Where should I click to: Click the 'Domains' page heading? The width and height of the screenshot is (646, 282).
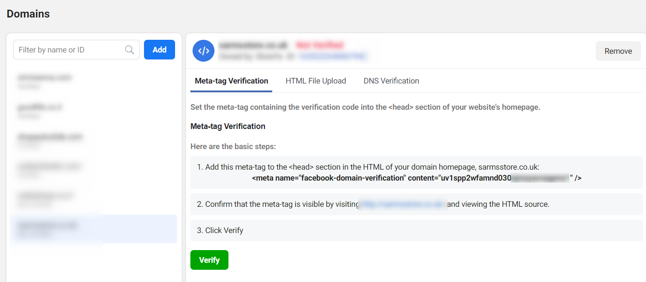click(x=28, y=14)
